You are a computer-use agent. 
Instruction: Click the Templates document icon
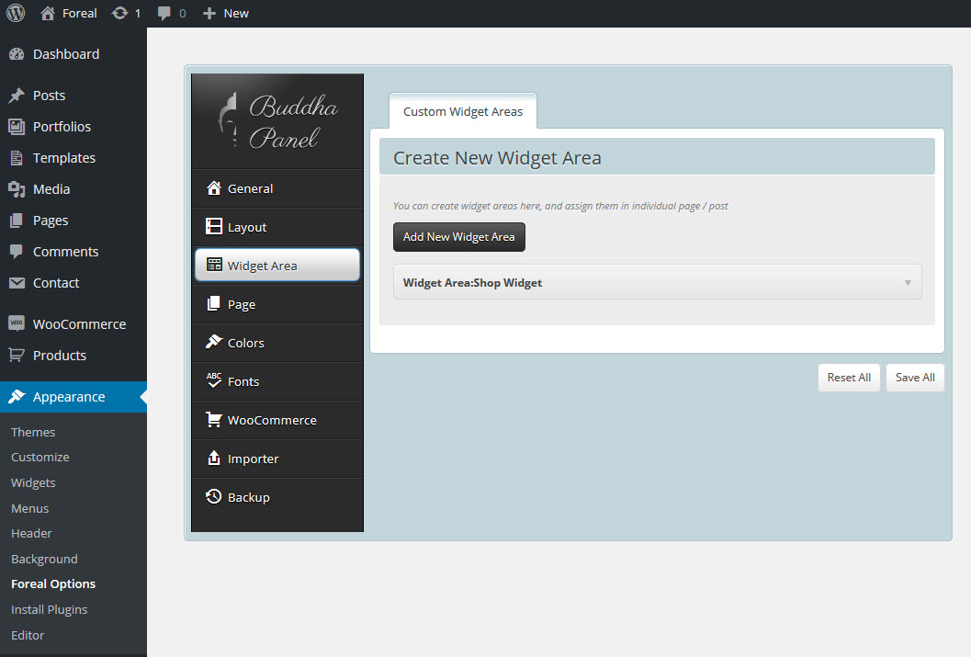[x=17, y=158]
